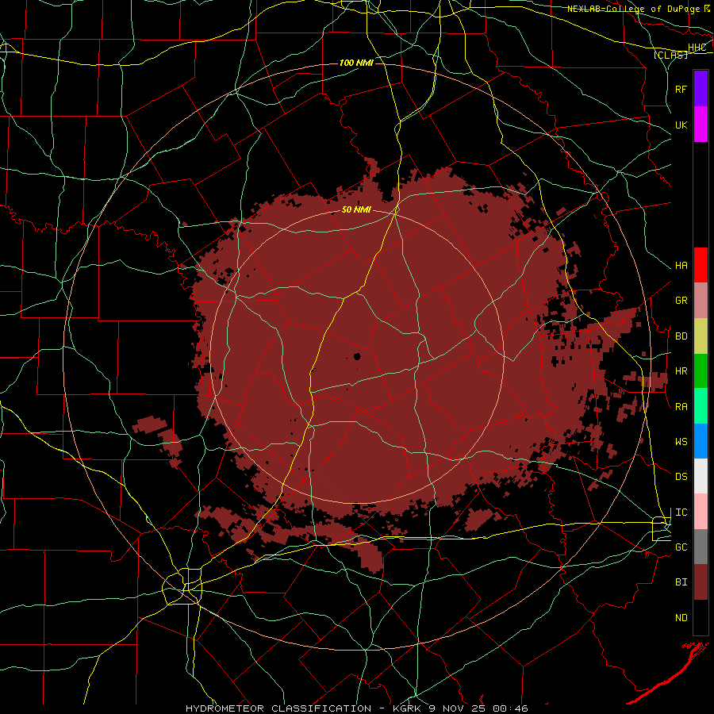This screenshot has width=714, height=714.
Task: Click the HR legend label
Action: coord(681,371)
